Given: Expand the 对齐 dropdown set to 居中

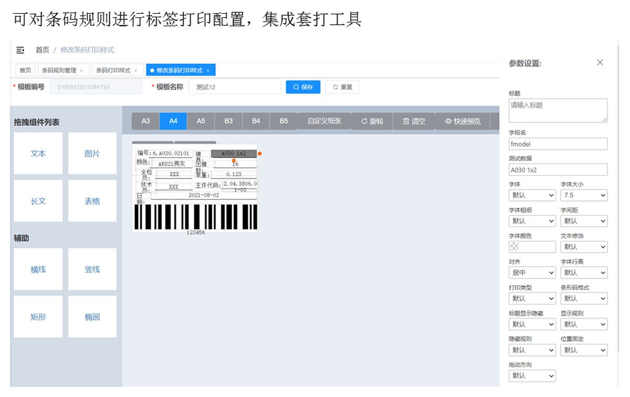Looking at the screenshot, I should 532,273.
